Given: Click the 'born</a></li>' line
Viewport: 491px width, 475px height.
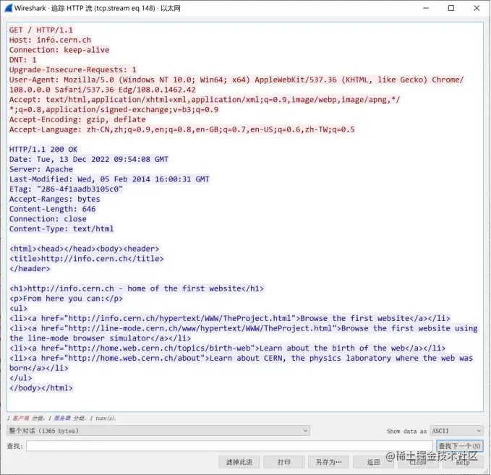Looking at the screenshot, I should 39,368.
